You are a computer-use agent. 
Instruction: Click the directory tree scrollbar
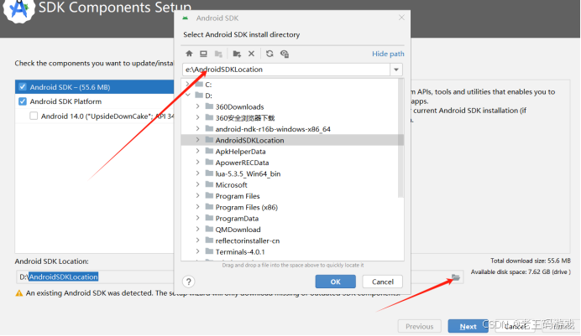pyautogui.click(x=401, y=138)
